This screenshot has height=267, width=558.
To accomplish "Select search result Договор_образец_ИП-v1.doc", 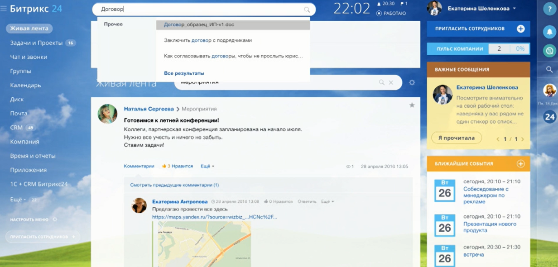I will pyautogui.click(x=233, y=24).
